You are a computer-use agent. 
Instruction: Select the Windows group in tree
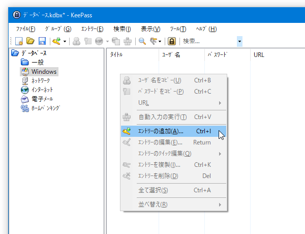tap(44, 71)
